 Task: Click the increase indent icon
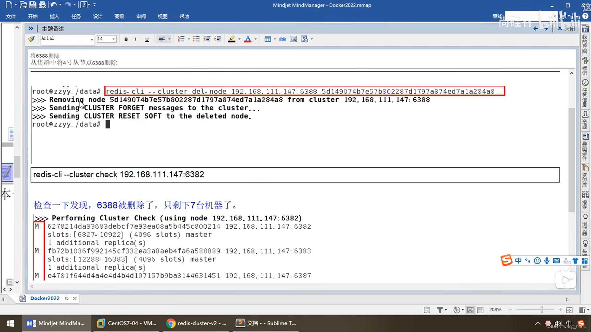[218, 39]
